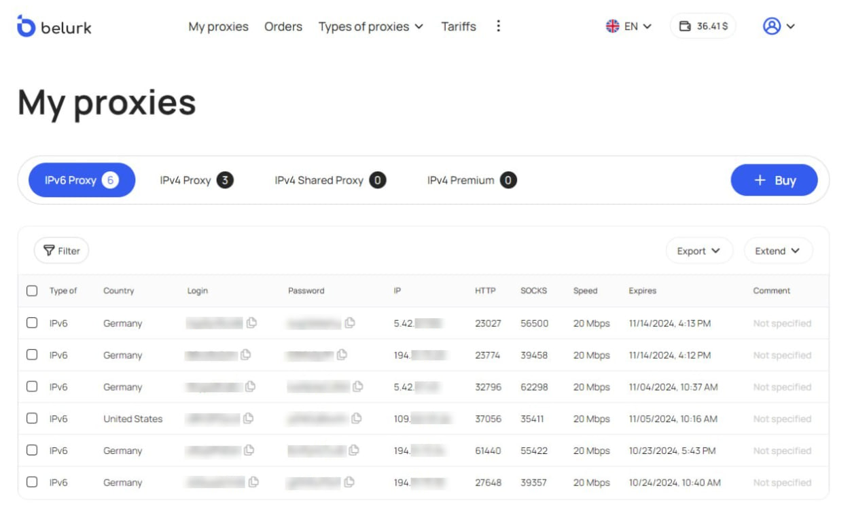Image resolution: width=852 pixels, height=509 pixels.
Task: Open the three-dot more menu
Action: (498, 27)
